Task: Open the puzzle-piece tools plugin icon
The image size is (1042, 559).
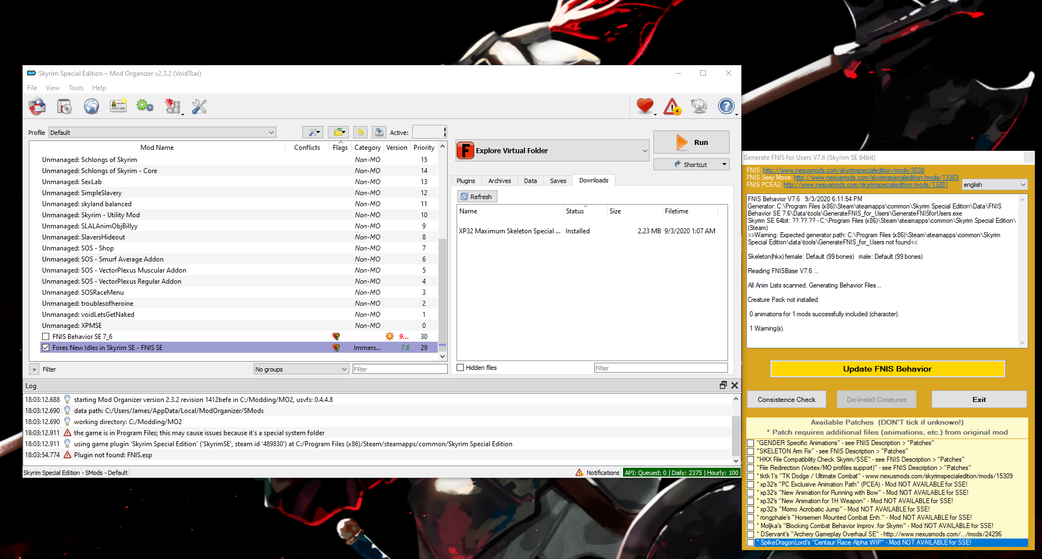Action: [173, 106]
